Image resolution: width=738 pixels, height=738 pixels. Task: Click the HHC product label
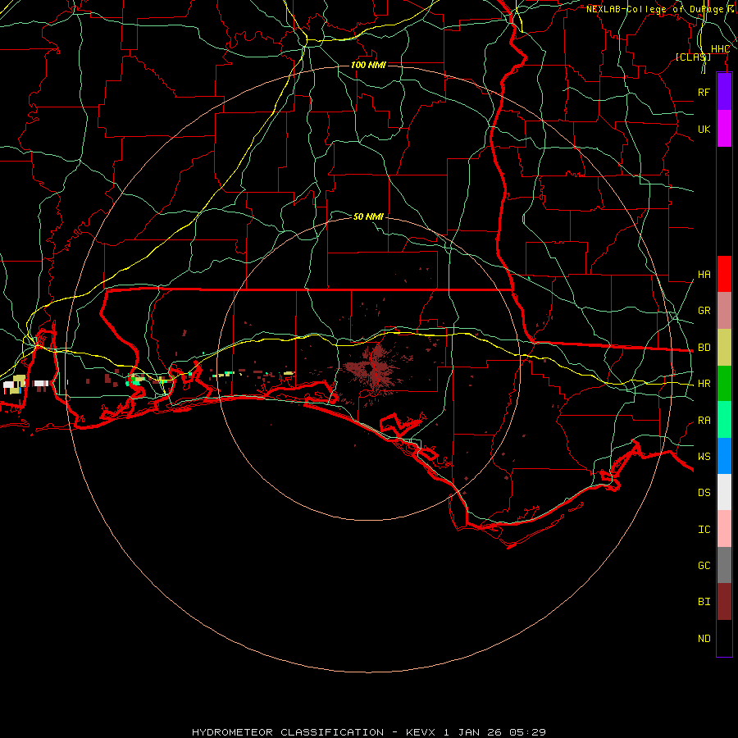(720, 49)
